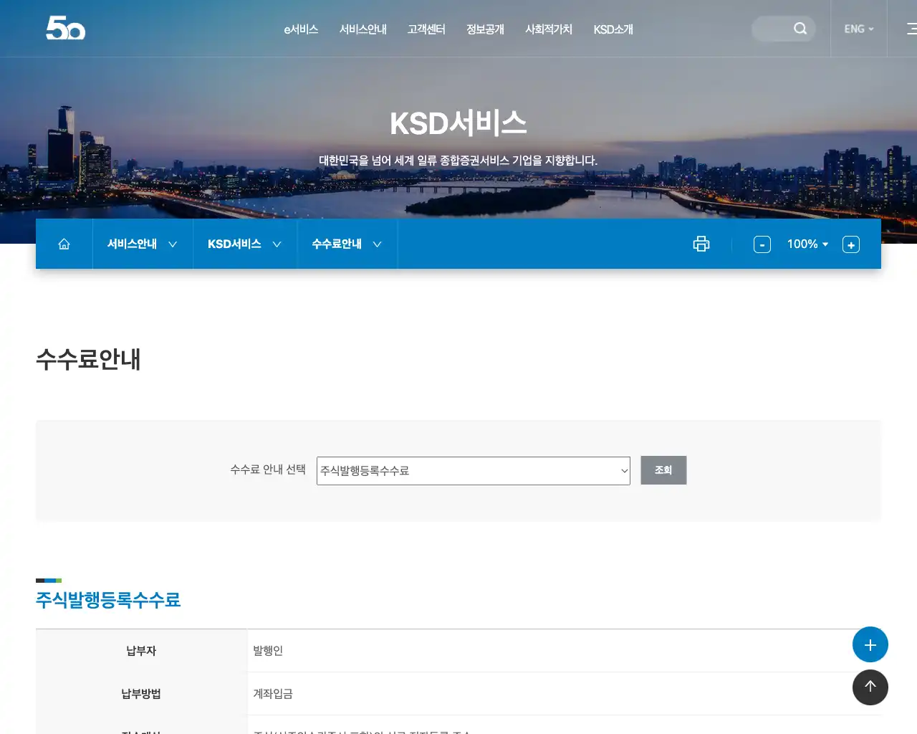Decrease page zoom with the minus icon

point(762,244)
